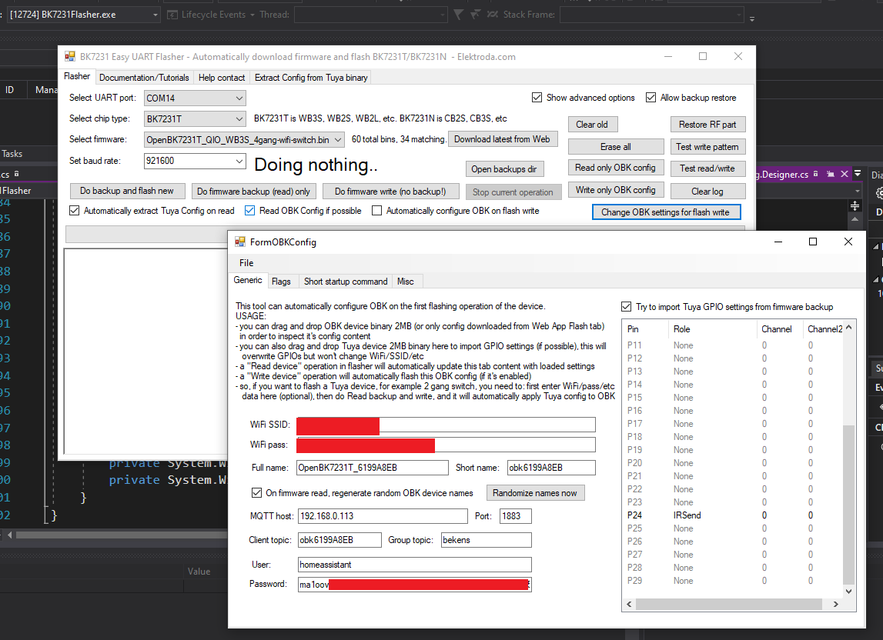Click Change OBK settings for flash write
883x640 pixels.
pos(666,212)
